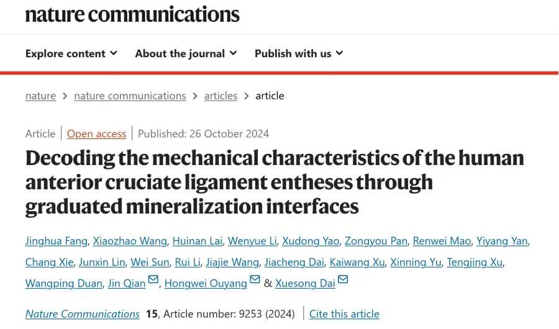Click the envelope icon beside Xuesong Dai
The height and width of the screenshot is (329, 559).
[343, 281]
